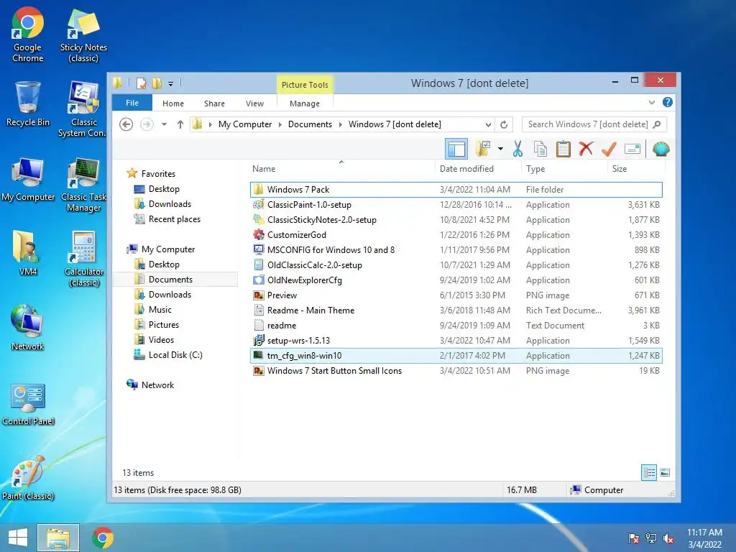Click the red X Delete toolbar icon
736x552 pixels.
click(x=586, y=149)
